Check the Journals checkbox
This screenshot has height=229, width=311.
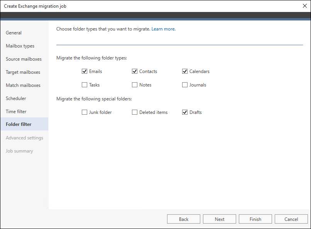point(185,85)
